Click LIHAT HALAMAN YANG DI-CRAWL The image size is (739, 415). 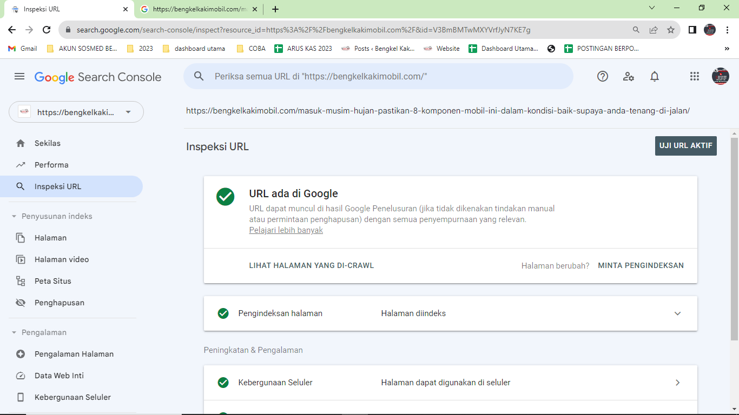(312, 265)
